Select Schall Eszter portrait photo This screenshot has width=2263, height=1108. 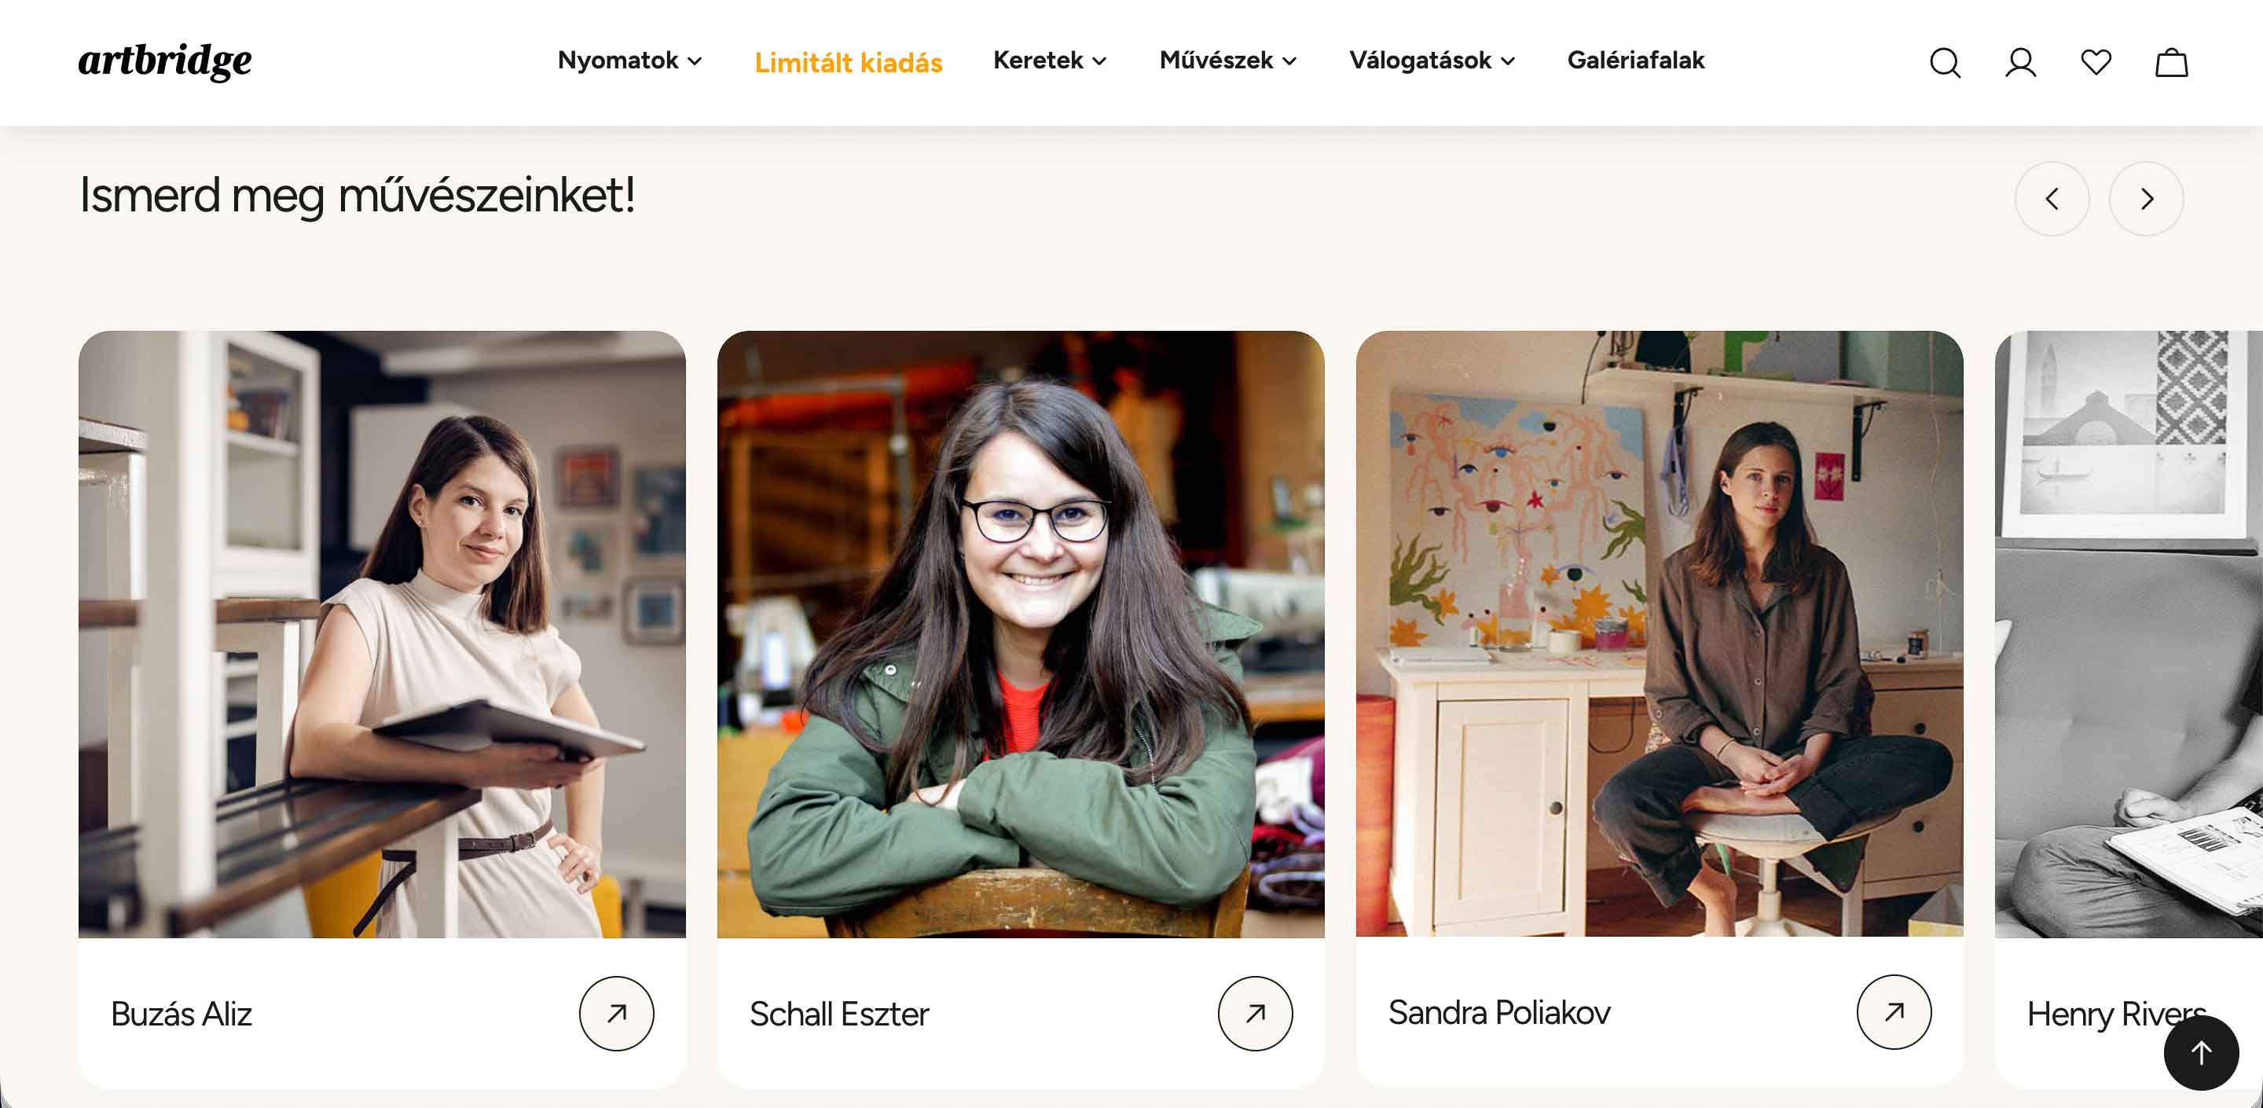pos(1021,633)
